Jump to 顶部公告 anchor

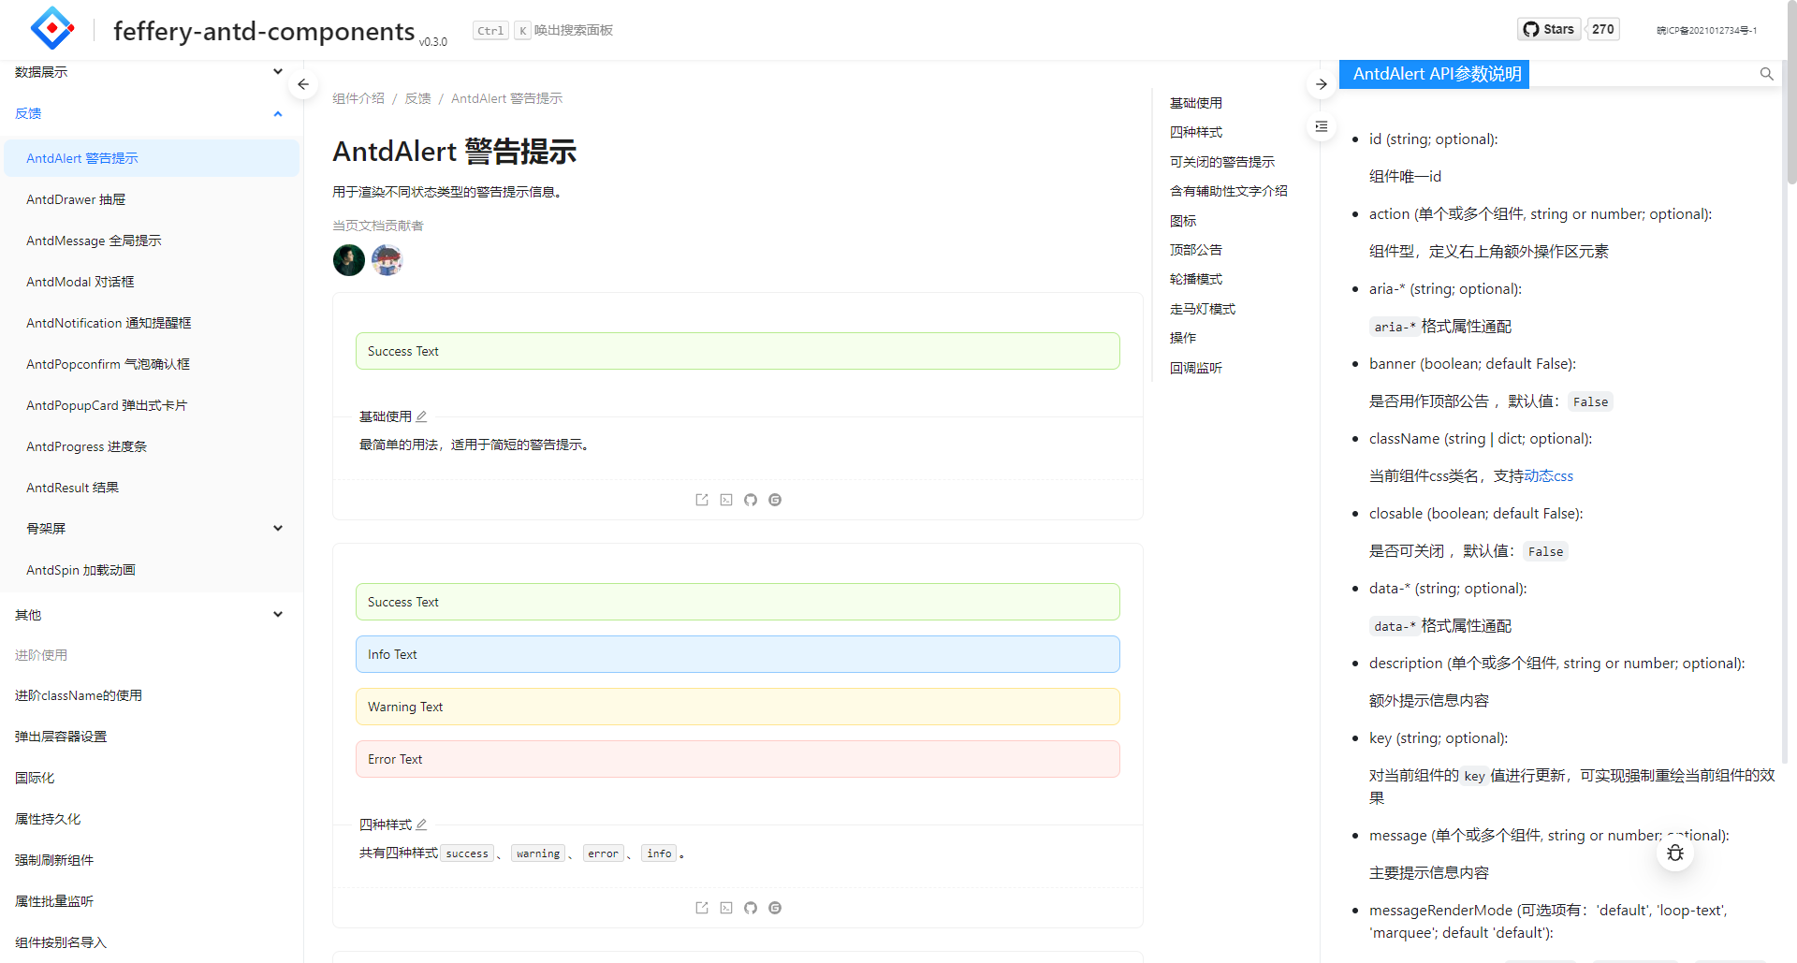point(1196,250)
